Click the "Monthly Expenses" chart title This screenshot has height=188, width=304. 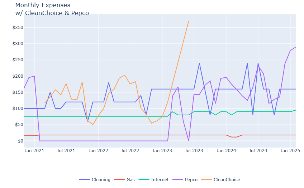pos(43,5)
